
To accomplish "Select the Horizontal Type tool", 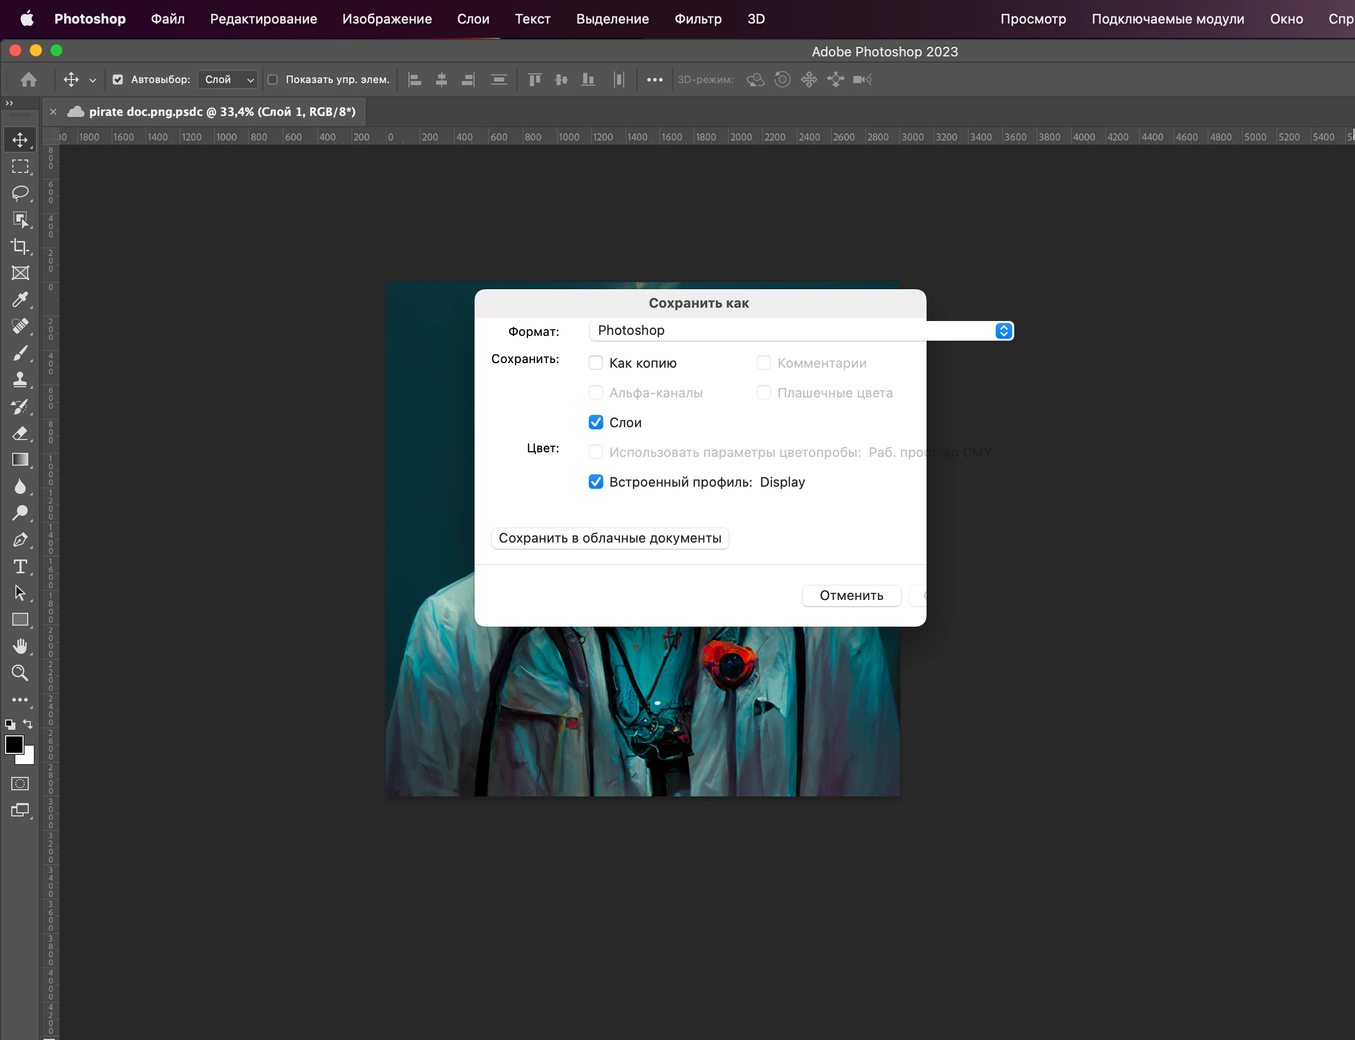I will tap(20, 567).
